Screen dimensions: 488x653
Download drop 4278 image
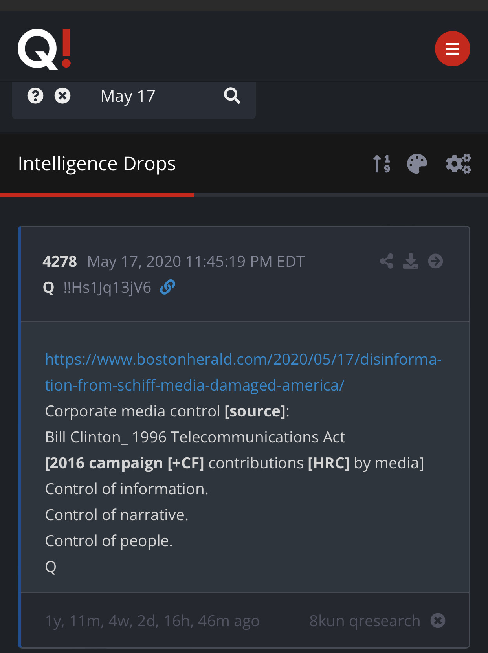click(411, 261)
